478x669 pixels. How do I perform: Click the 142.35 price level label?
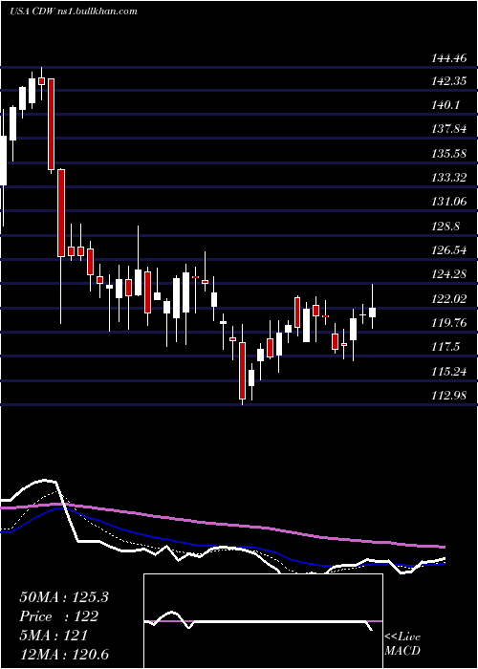(x=451, y=80)
